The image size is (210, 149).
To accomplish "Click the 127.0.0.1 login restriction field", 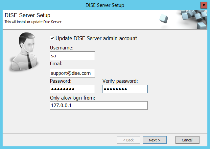I will tap(99, 105).
